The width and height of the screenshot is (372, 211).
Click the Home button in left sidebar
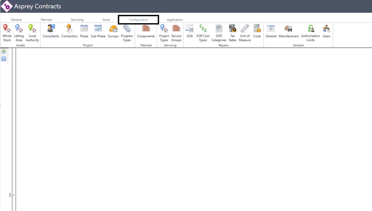click(4, 52)
